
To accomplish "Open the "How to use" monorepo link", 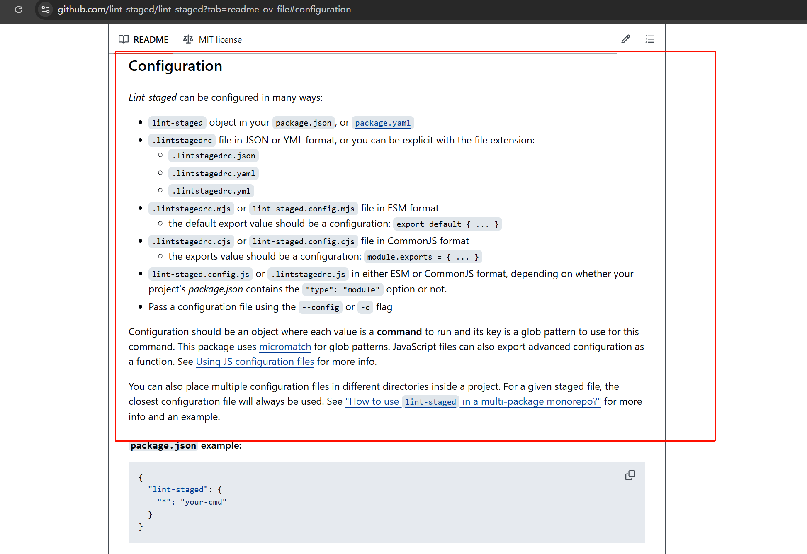I will point(372,401).
